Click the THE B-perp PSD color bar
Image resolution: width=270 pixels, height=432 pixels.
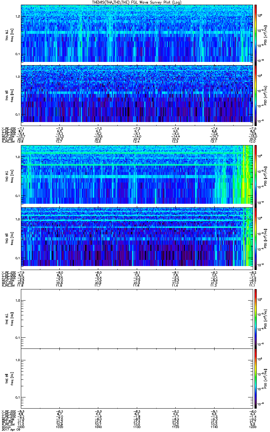coord(256,318)
